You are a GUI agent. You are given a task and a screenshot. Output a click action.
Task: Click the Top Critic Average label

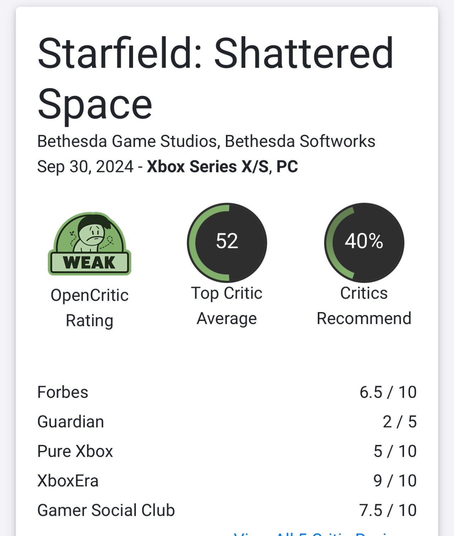[227, 306]
